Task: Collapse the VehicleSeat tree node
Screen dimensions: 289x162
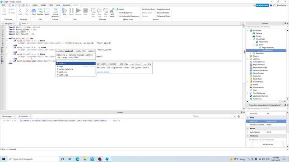Action: click(x=251, y=39)
